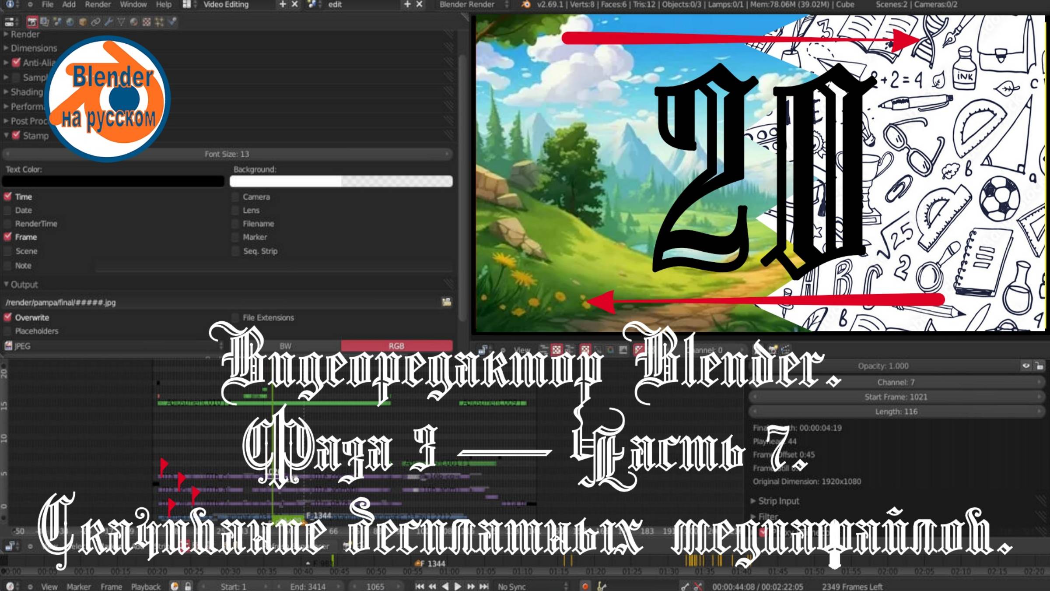Enable the Date stamp checkbox

point(8,211)
